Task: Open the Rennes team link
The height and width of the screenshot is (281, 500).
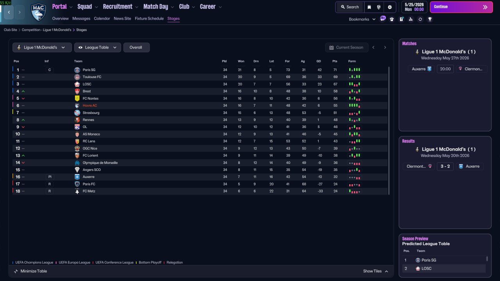Action: point(88,120)
